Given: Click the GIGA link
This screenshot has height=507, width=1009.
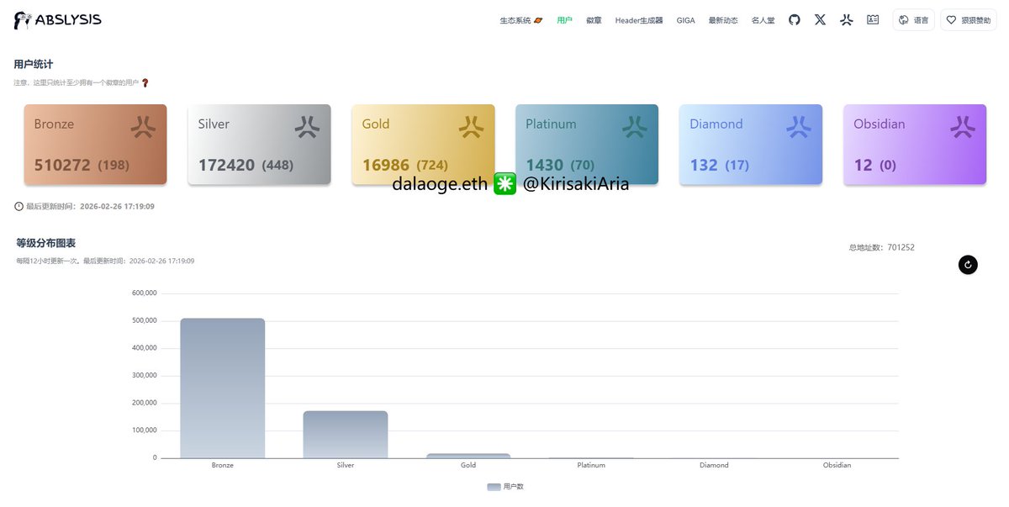Looking at the screenshot, I should click(685, 19).
